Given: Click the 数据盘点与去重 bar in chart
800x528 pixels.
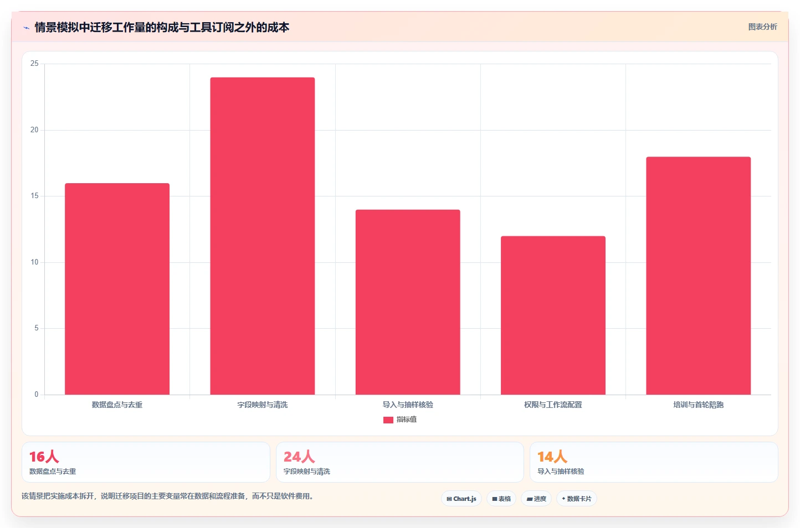Looking at the screenshot, I should (117, 289).
